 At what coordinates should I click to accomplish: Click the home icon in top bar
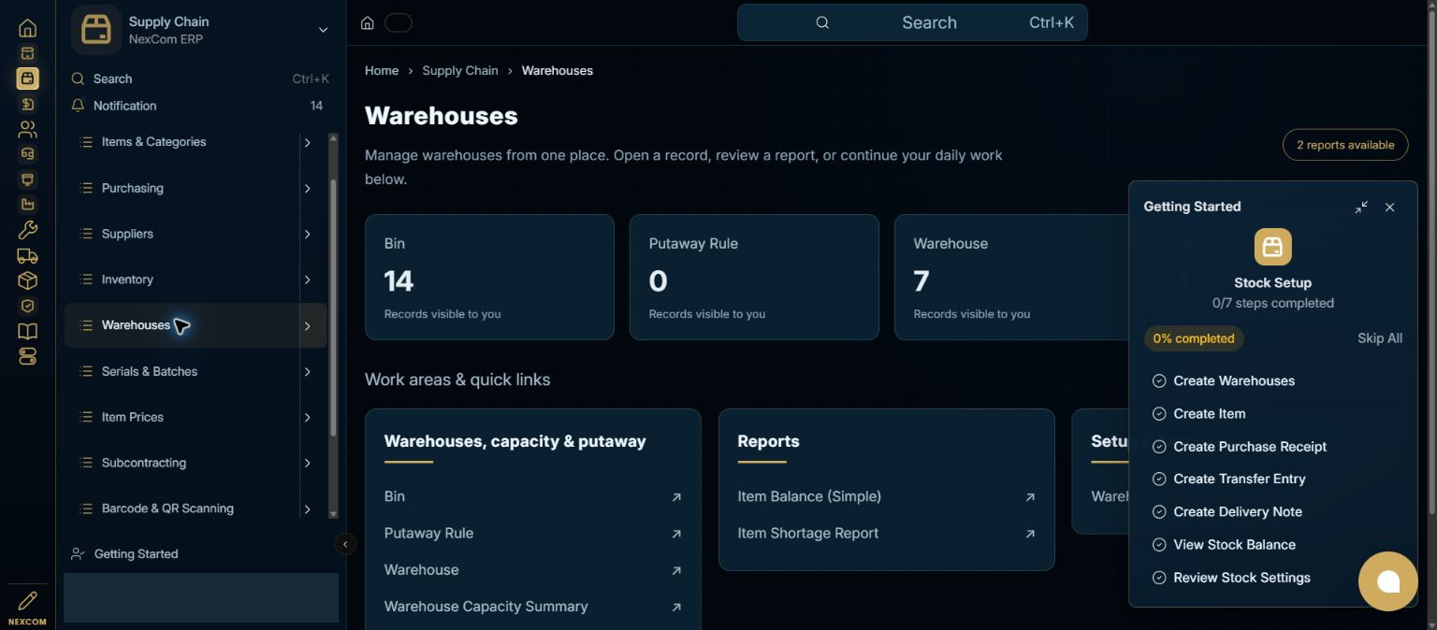pos(368,23)
